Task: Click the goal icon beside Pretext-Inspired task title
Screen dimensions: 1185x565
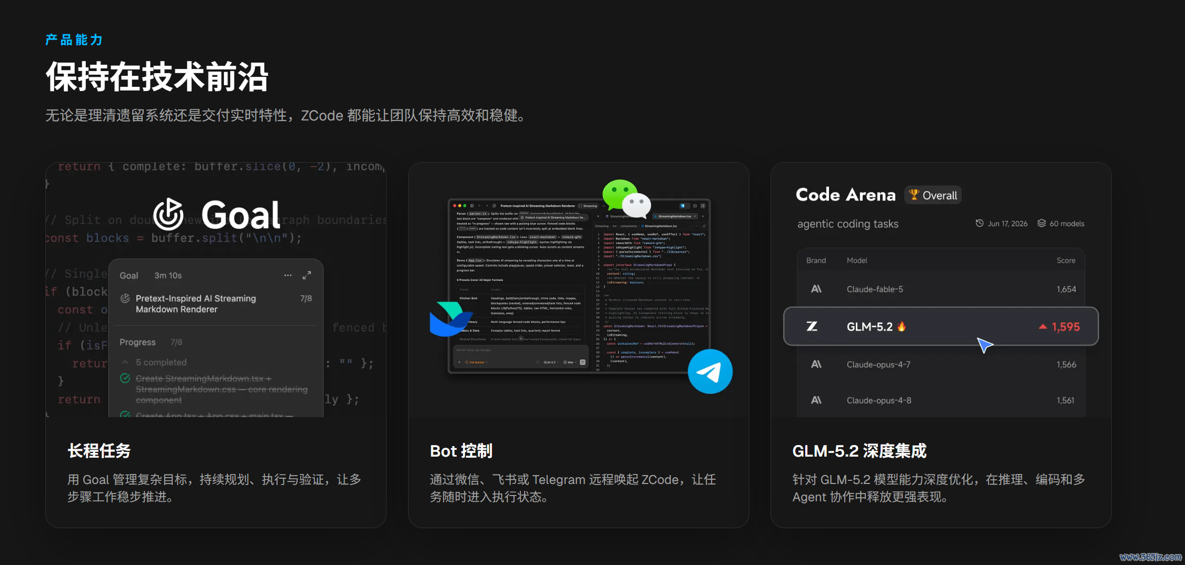Action: (125, 298)
